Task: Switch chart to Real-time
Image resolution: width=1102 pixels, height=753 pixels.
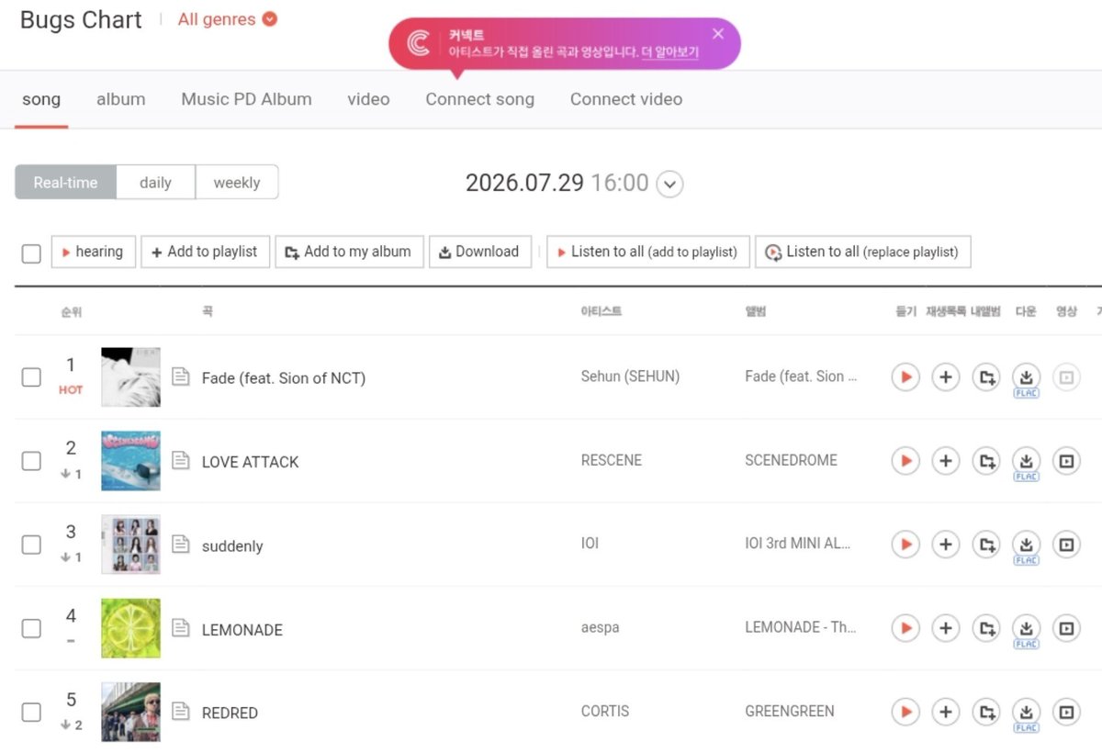Action: tap(65, 182)
